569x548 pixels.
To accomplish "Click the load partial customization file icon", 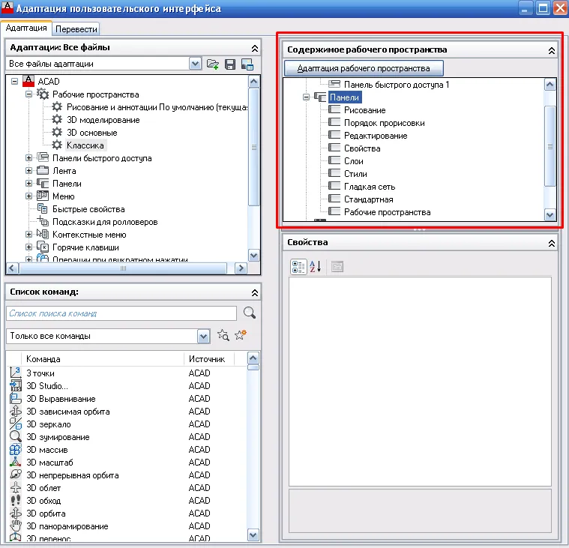I will 213,64.
